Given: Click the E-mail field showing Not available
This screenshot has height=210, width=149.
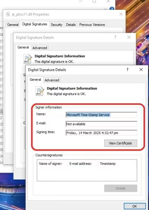Looking at the screenshot, I should [x=101, y=124].
